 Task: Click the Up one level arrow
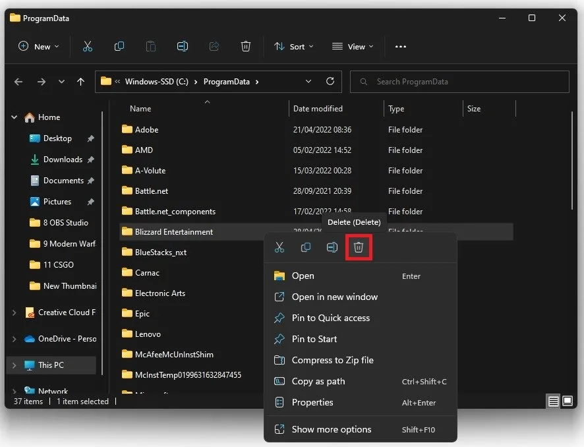pos(80,82)
